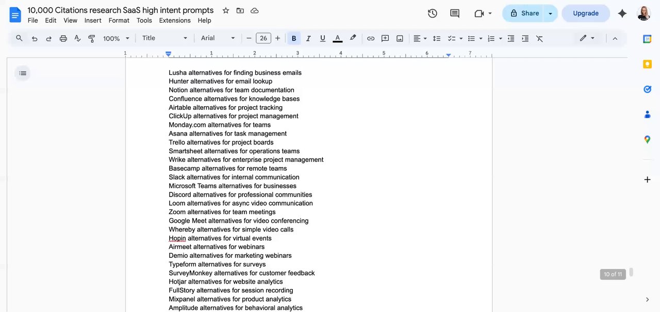Print the document
660x312 pixels.
(x=63, y=38)
